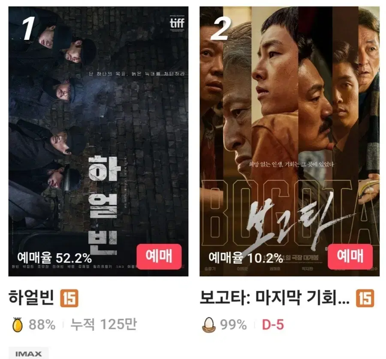Screen dimensions: 386x359
Task: Click the golden egg icon for 하얼빈
Action: (18, 325)
